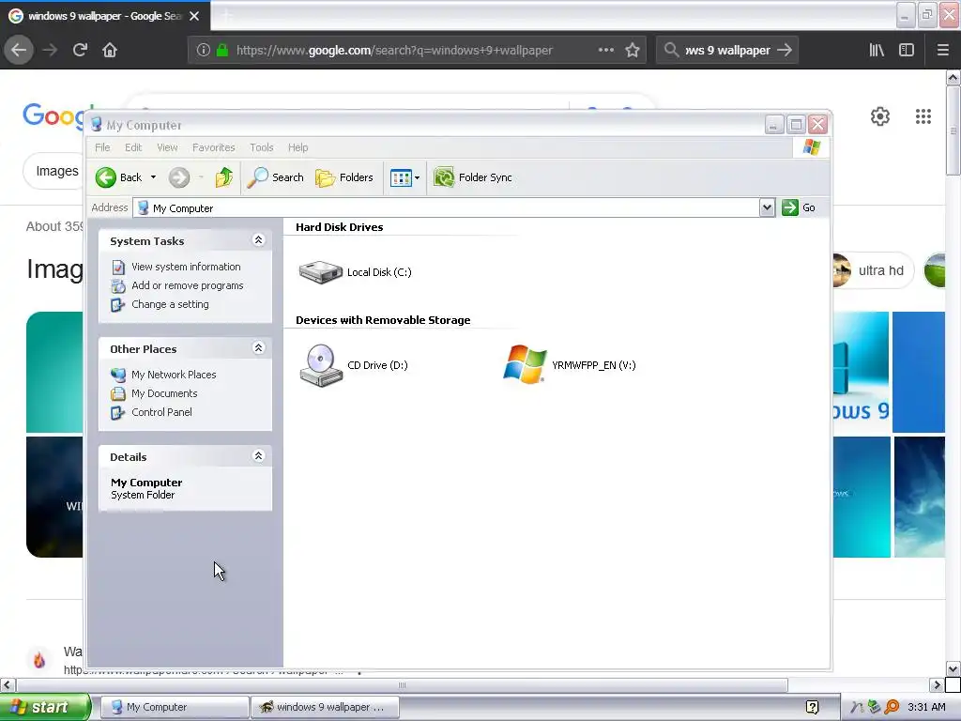This screenshot has width=961, height=721.
Task: Open browser Library icon
Action: point(877,50)
